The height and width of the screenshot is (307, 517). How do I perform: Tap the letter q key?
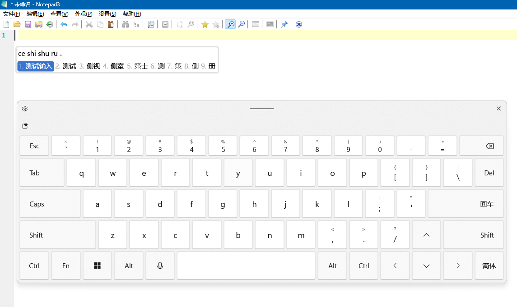(x=81, y=173)
